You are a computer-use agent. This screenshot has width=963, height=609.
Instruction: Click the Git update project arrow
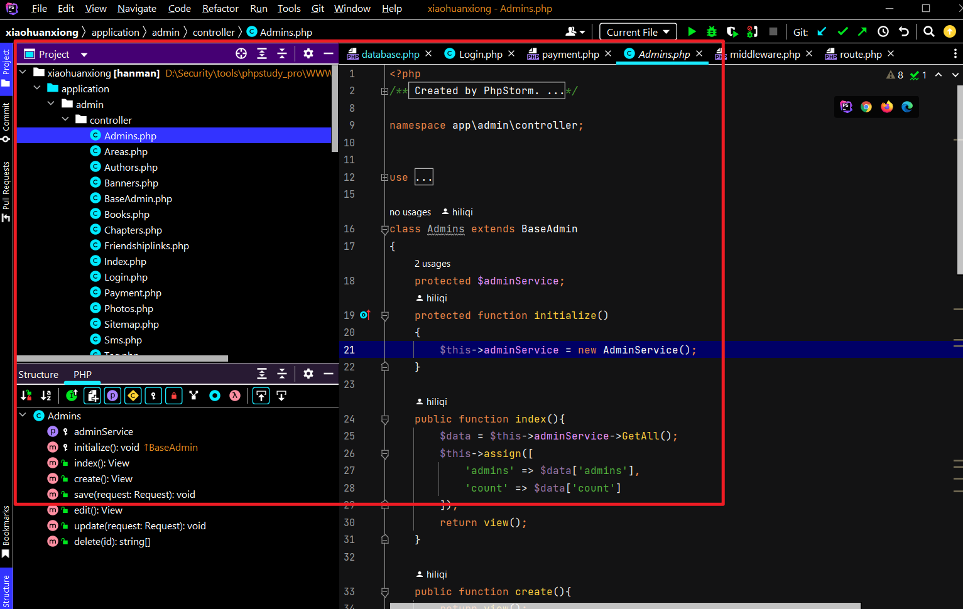click(822, 32)
